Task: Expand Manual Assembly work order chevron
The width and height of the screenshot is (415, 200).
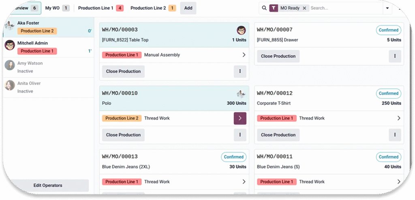Action: click(244, 55)
